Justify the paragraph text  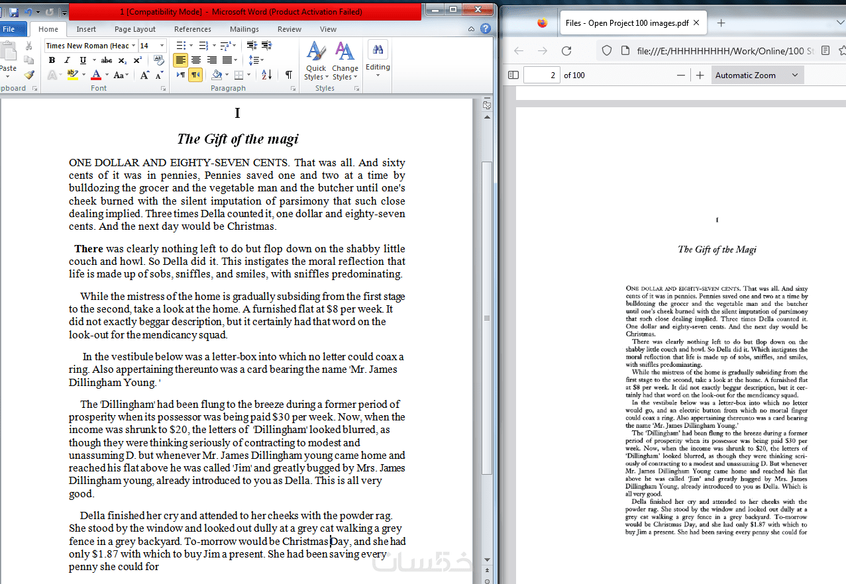click(227, 60)
